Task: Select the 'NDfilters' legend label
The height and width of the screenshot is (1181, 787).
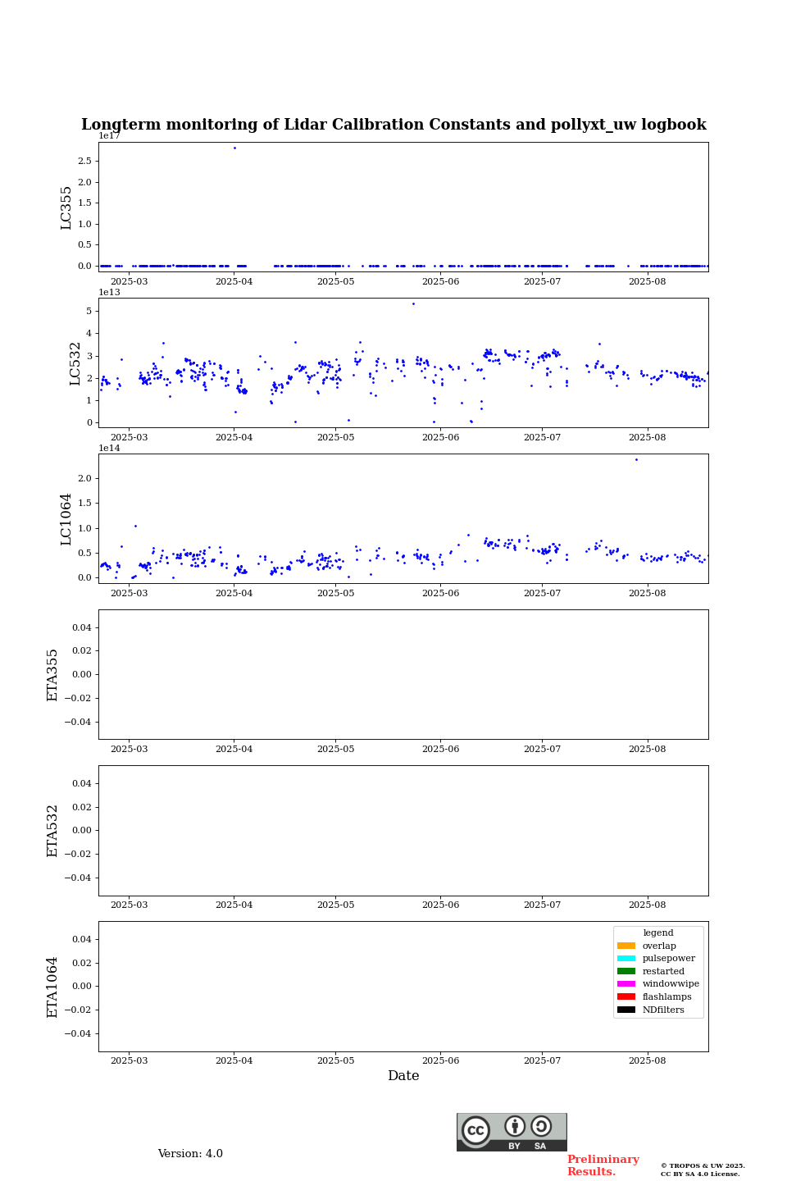Action: point(663,1010)
